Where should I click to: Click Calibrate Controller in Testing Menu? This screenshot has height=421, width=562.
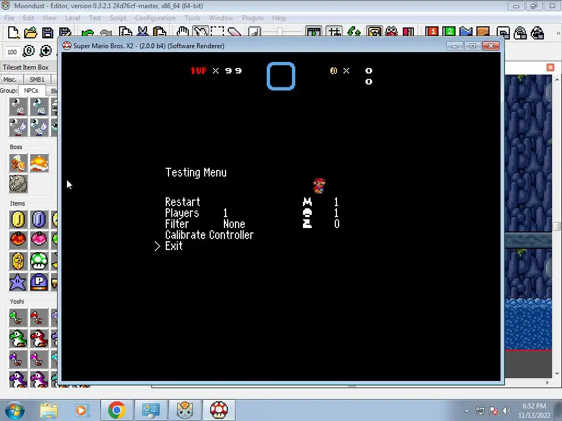[209, 235]
